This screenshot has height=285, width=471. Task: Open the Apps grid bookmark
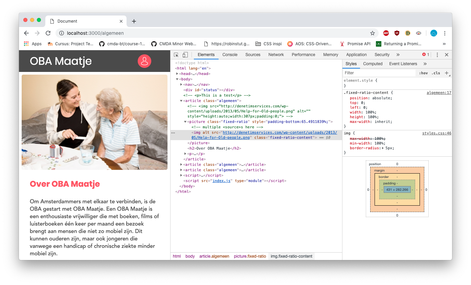[x=32, y=44]
